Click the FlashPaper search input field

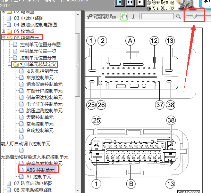pos(157,16)
